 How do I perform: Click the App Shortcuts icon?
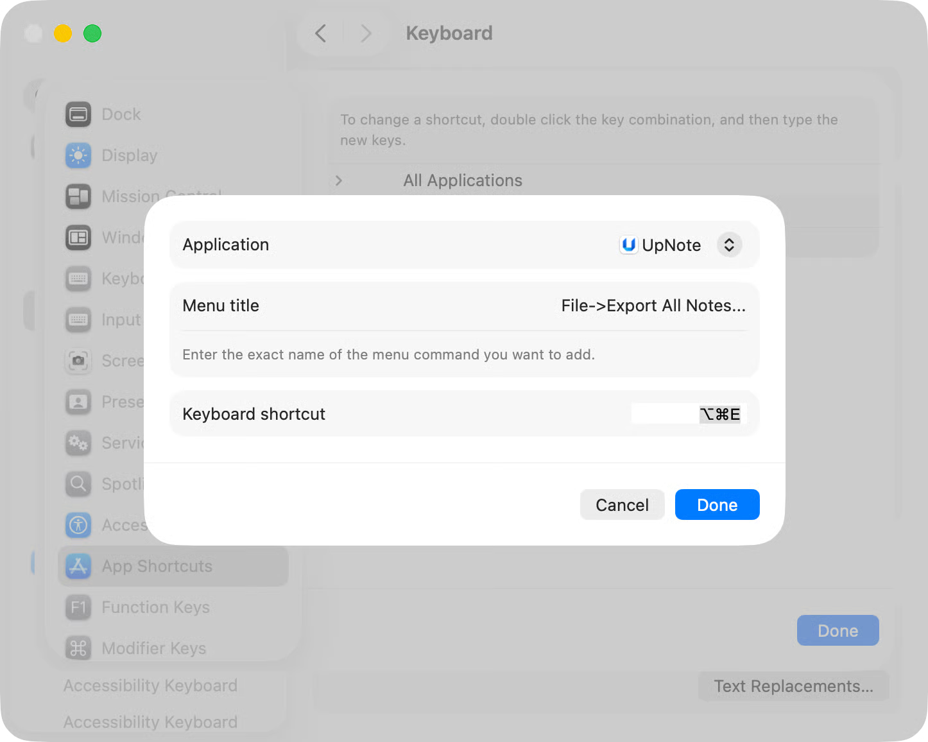pos(78,566)
